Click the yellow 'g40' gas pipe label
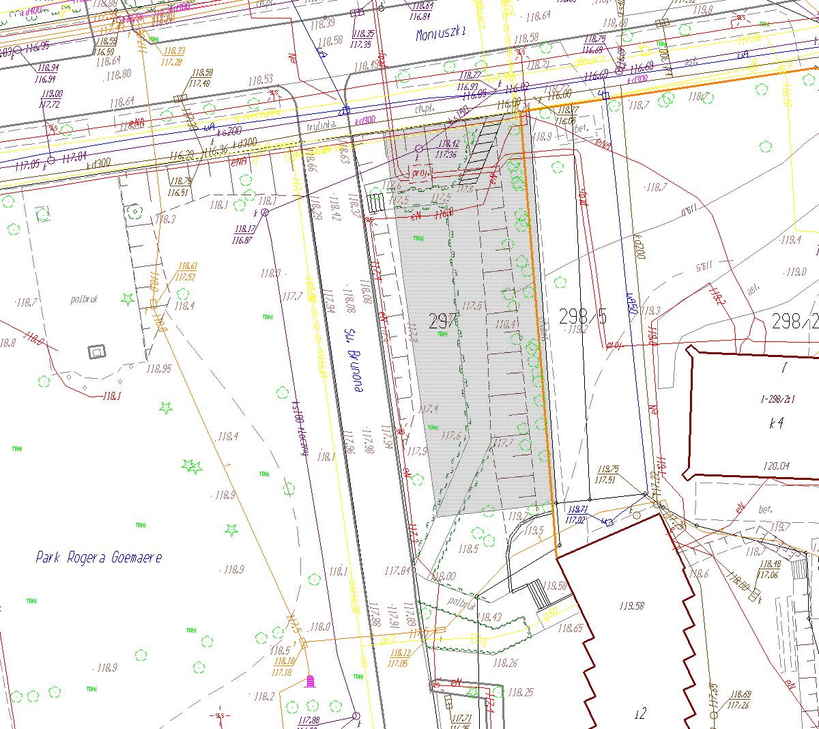Viewport: 819px width, 729px height. point(551,612)
